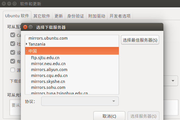Click the 选择服务器(S) button
180x120 pixels.
pyautogui.click(x=143, y=116)
